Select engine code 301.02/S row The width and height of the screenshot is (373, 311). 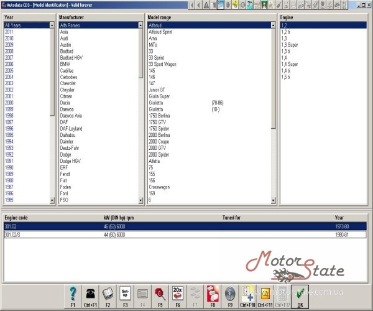click(x=185, y=234)
